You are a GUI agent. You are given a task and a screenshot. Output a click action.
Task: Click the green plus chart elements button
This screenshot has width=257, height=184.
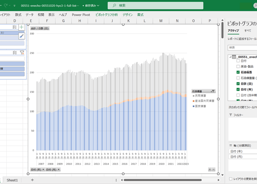21,27
